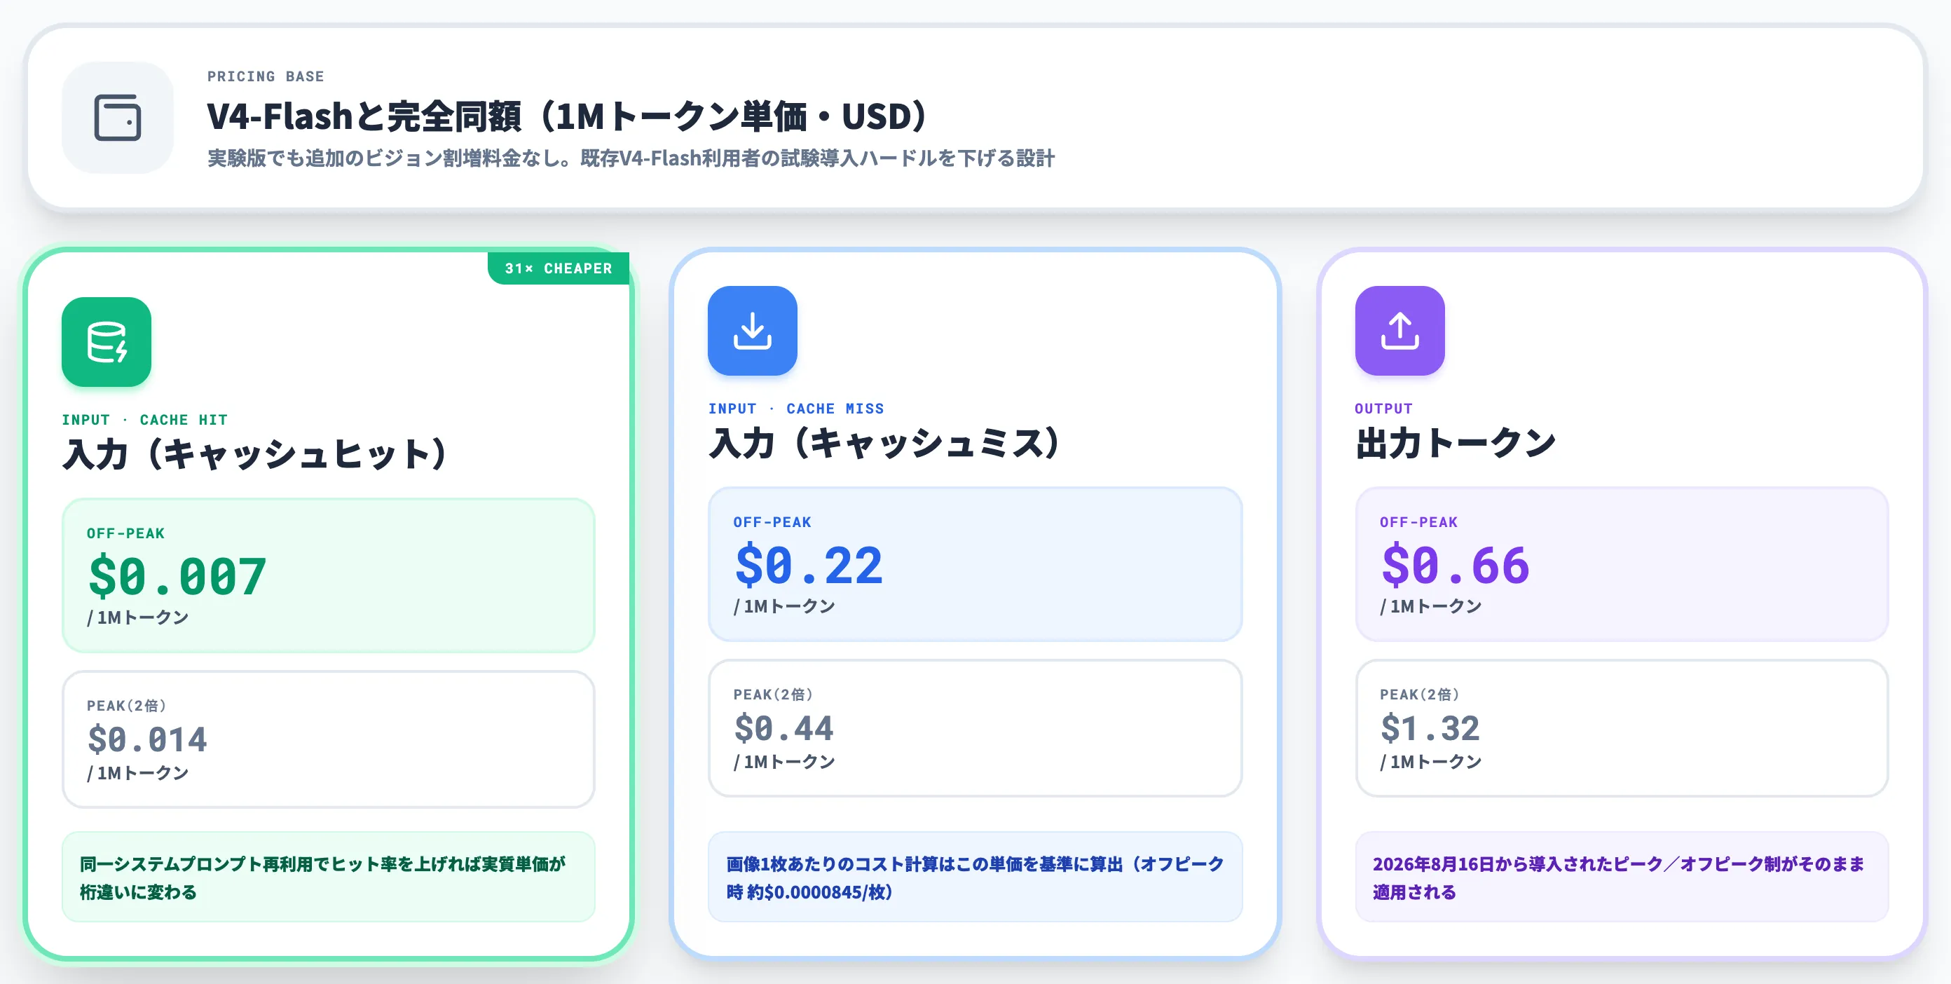Click the /1Mトークン unit under $0.007
Screen dimensions: 1951x984
pos(138,617)
